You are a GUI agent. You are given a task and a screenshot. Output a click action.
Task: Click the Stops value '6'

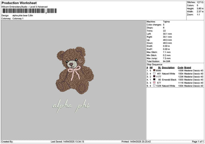[164, 28]
